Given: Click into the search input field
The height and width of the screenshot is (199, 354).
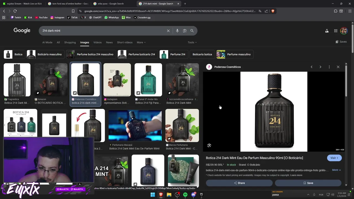Looking at the screenshot, I should (102, 31).
